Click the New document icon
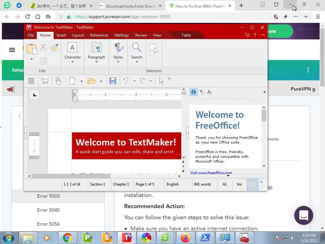Screen dimensions: 325x244 [x=72, y=81]
